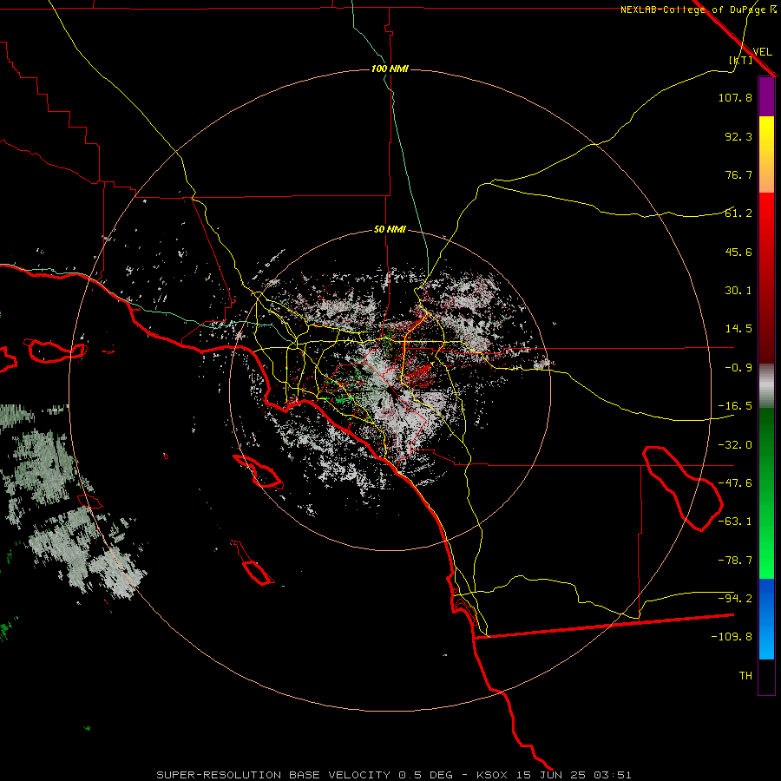Click the -47.6 velocity scale value
781x781 pixels.
[x=735, y=483]
